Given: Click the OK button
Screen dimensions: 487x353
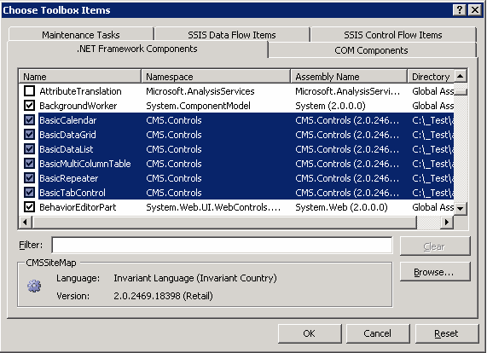Looking at the screenshot, I should (310, 333).
